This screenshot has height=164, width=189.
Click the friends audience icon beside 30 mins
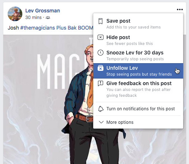48,18
